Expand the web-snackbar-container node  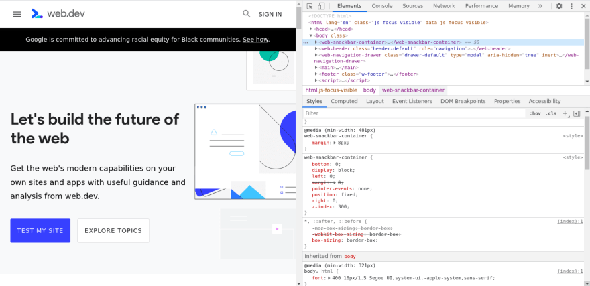(316, 42)
